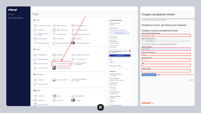The height and width of the screenshot is (113, 201).
Task: Open the Тема Jupiter theme dropdown
Action: point(119,62)
